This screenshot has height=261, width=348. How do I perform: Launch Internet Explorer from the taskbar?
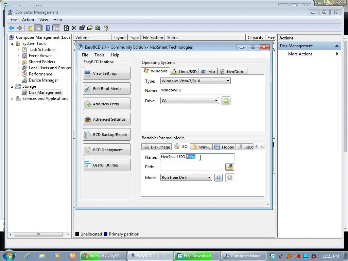point(27,256)
